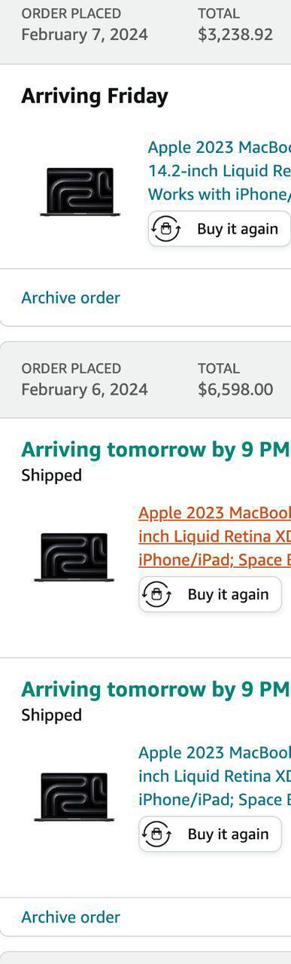Tap the reorder icon in Arriving Friday shipment

point(166,228)
